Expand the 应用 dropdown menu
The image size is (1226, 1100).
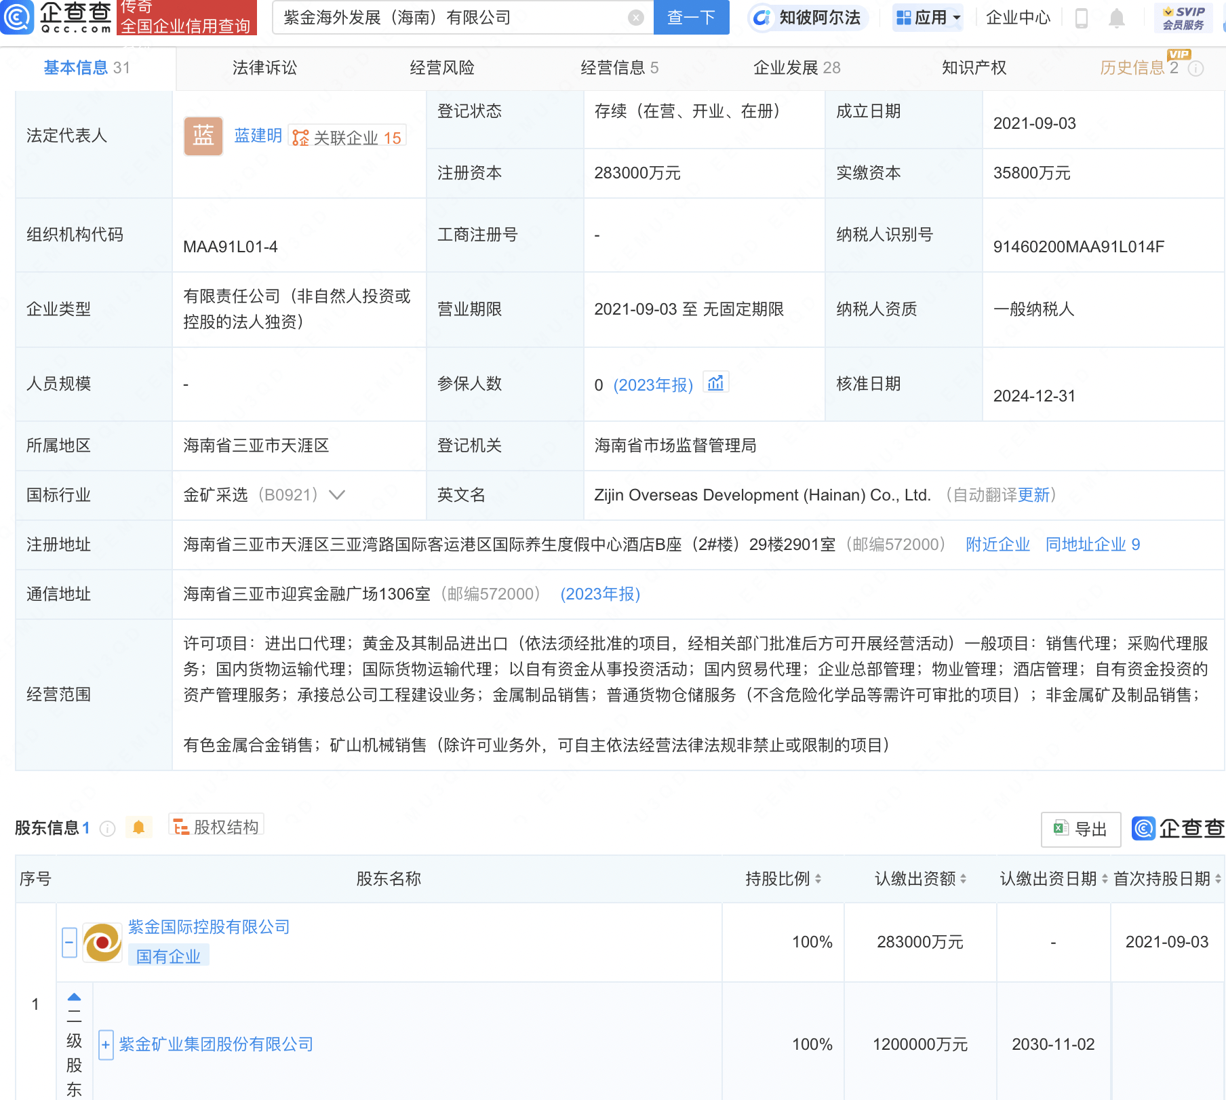tap(928, 18)
